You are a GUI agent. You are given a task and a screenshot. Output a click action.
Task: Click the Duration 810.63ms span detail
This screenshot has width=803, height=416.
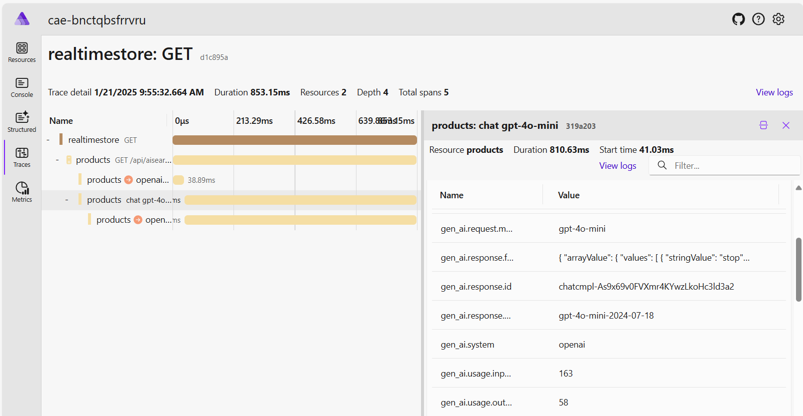click(551, 150)
